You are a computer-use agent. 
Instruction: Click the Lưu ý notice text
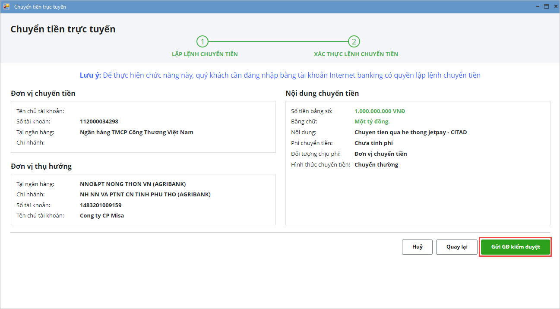pos(280,76)
